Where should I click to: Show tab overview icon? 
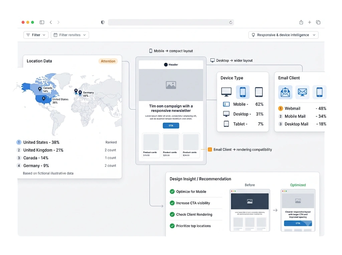tap(318, 22)
